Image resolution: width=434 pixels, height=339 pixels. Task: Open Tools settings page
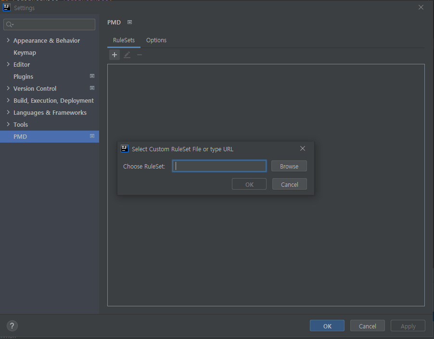tap(21, 124)
